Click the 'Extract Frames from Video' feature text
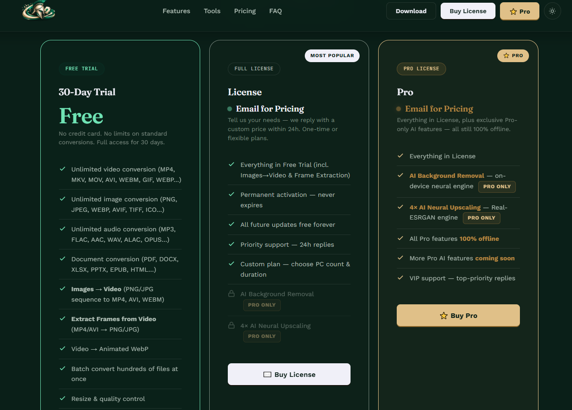Image resolution: width=572 pixels, height=410 pixels. [114, 319]
